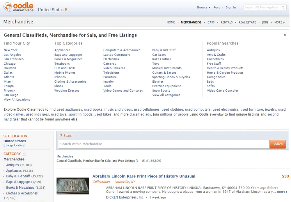Expand the MORE navigation menu
This screenshot has width=291, height=202.
point(279,22)
